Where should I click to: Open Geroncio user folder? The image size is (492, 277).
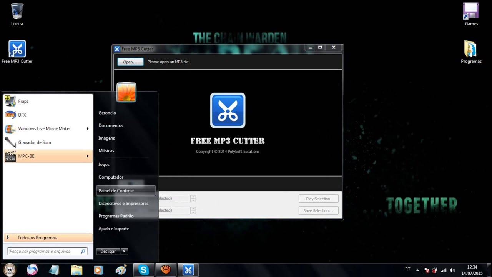click(107, 113)
